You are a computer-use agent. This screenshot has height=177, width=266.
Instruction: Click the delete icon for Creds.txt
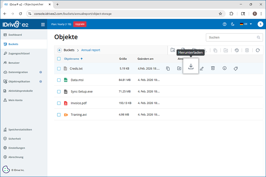[x=213, y=68]
